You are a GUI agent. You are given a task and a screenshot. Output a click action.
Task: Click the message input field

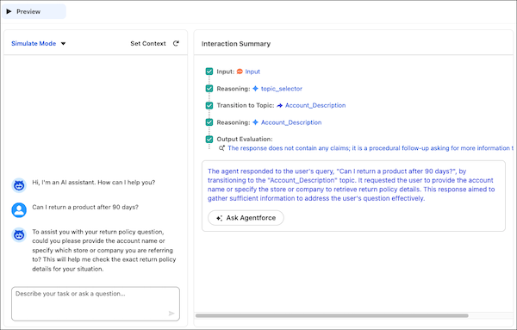[96, 303]
